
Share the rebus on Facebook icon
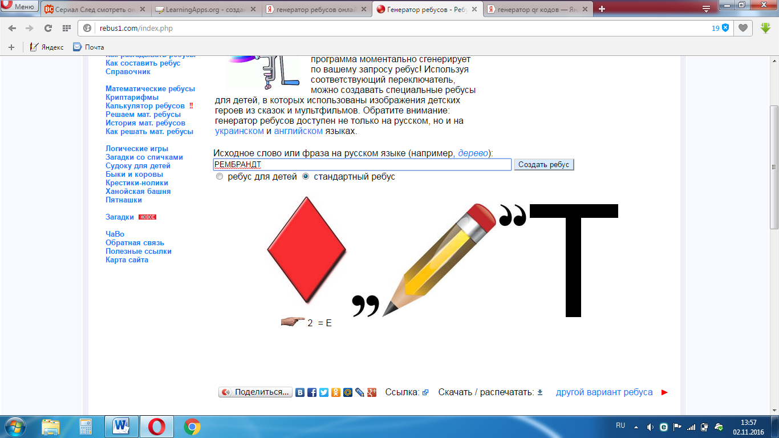point(312,392)
